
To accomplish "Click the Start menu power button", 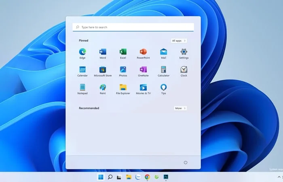I will point(186,162).
